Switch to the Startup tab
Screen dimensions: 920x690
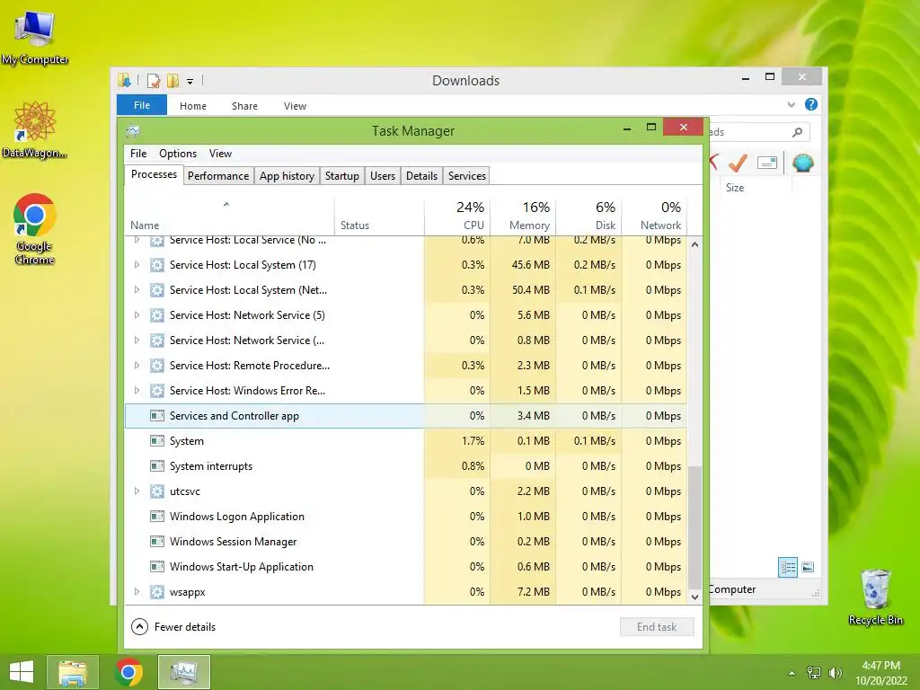[342, 176]
